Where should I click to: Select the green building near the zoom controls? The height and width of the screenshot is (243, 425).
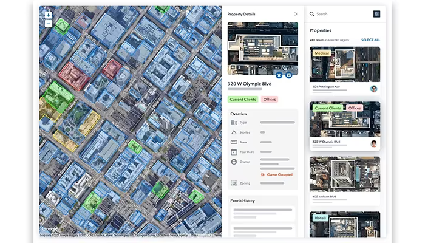[x=63, y=27]
